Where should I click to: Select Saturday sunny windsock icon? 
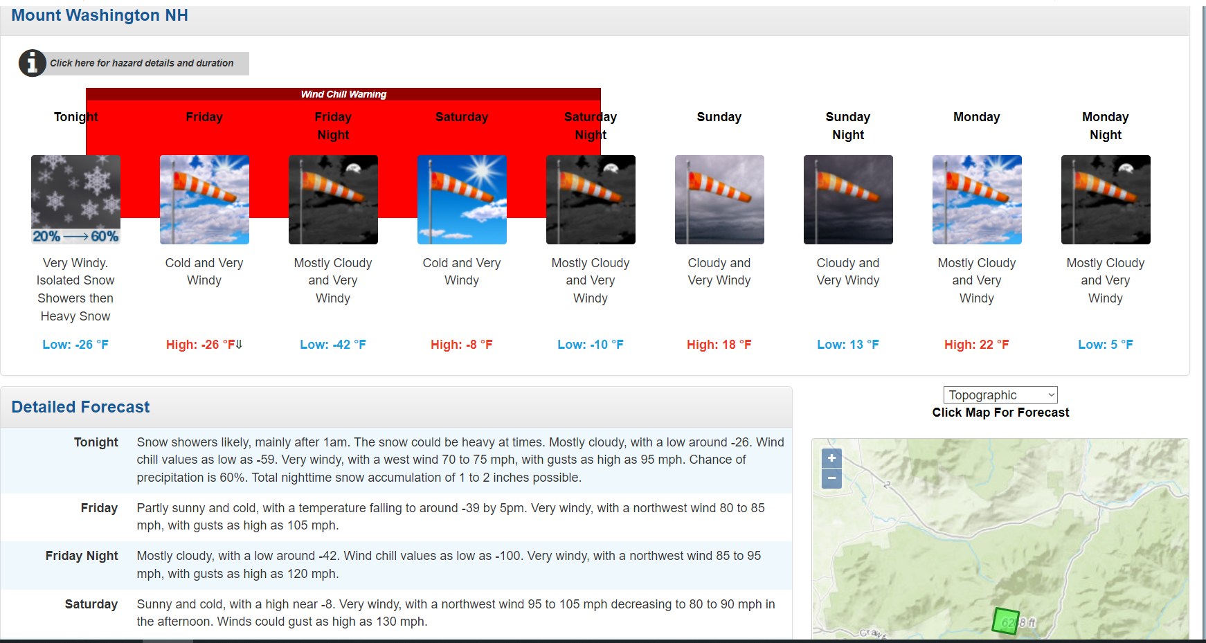coord(462,199)
